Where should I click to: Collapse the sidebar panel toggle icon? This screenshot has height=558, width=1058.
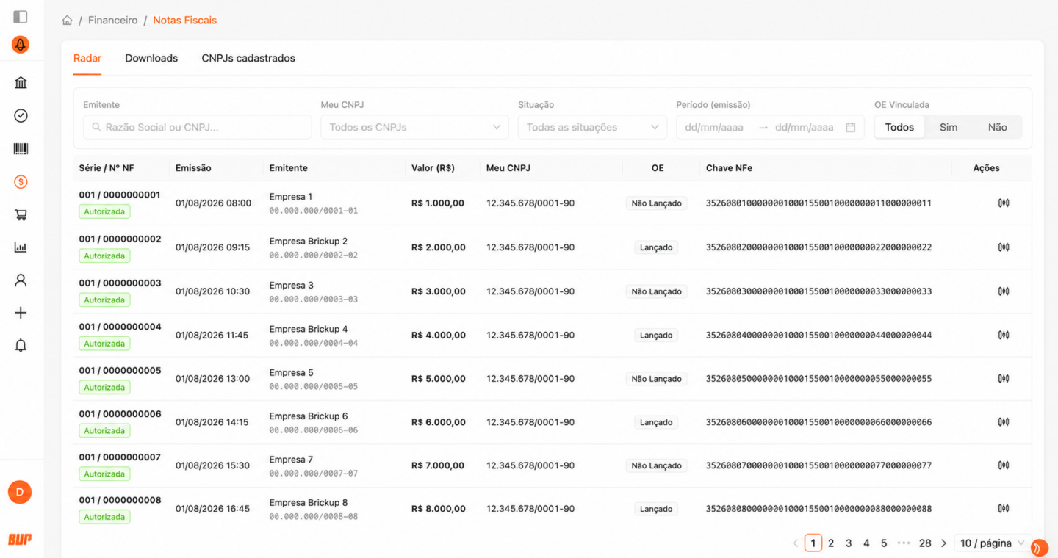click(21, 17)
